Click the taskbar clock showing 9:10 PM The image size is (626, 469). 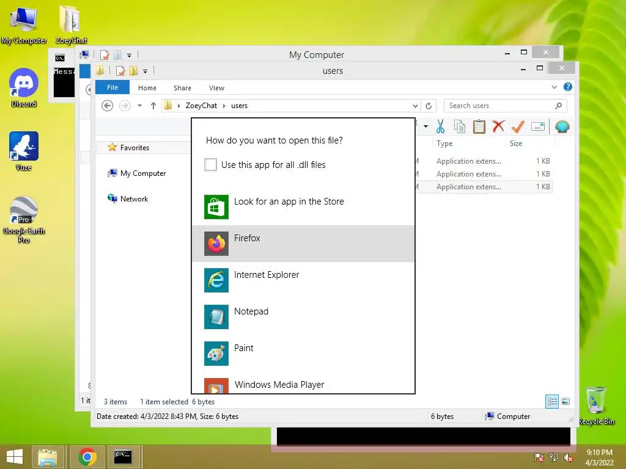599,457
